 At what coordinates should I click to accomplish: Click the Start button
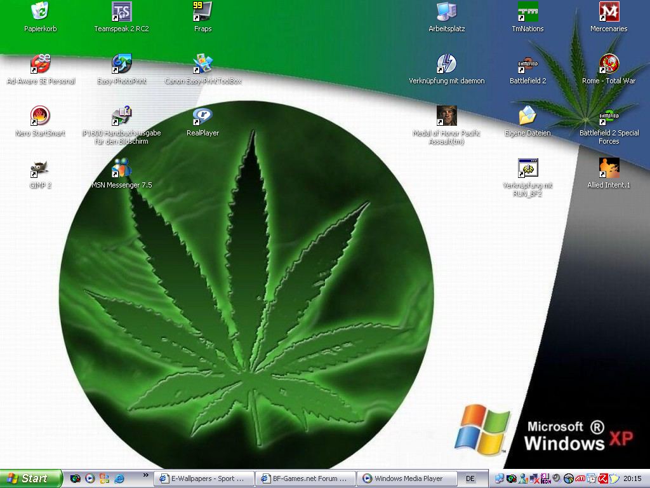coord(30,478)
